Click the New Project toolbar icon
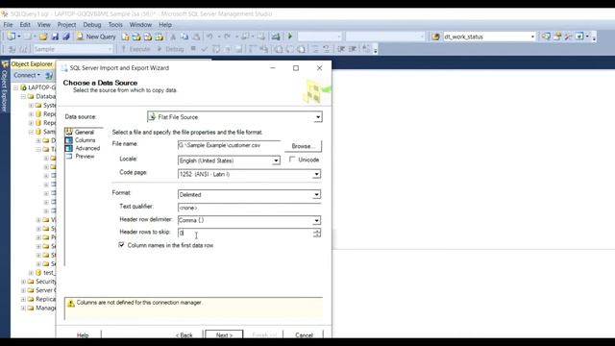Screen dimensions: 615x346 [11, 37]
